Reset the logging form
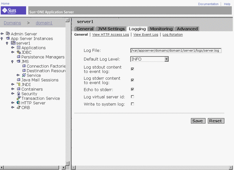The height and width of the screenshot is (170, 234). point(216,121)
